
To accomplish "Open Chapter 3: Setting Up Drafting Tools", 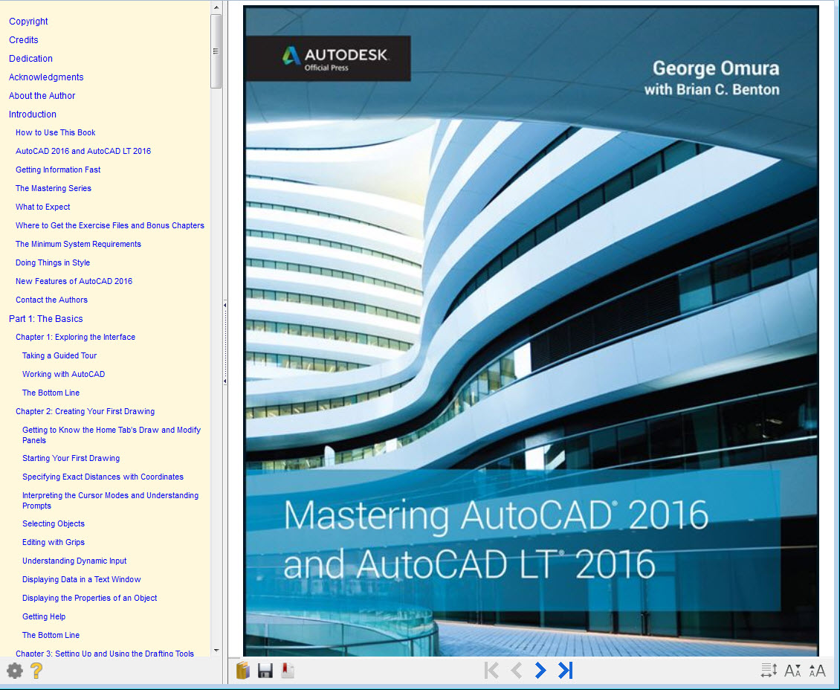I will click(x=105, y=653).
